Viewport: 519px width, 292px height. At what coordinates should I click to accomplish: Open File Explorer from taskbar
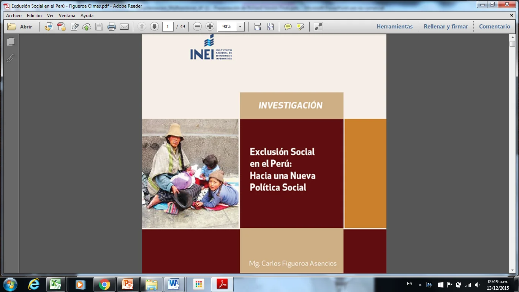[151, 284]
